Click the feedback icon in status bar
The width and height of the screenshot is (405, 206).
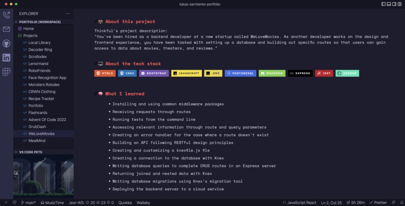tap(393, 202)
